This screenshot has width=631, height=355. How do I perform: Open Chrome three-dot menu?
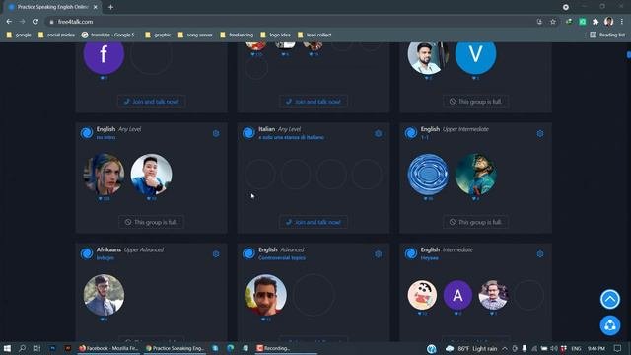click(x=622, y=22)
